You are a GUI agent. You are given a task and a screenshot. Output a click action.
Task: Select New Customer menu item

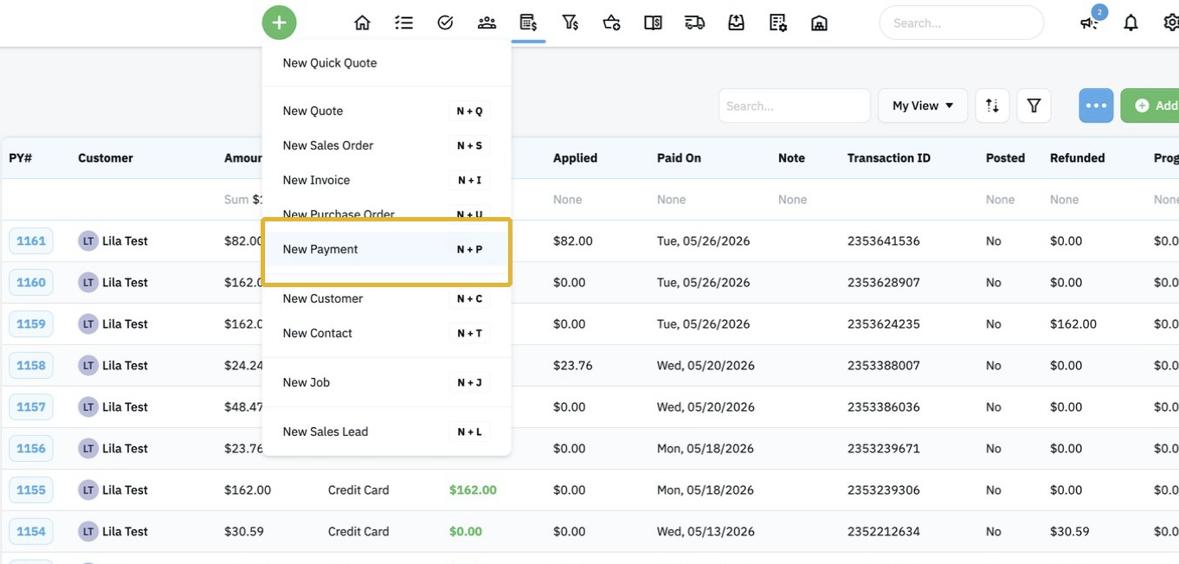(x=386, y=299)
